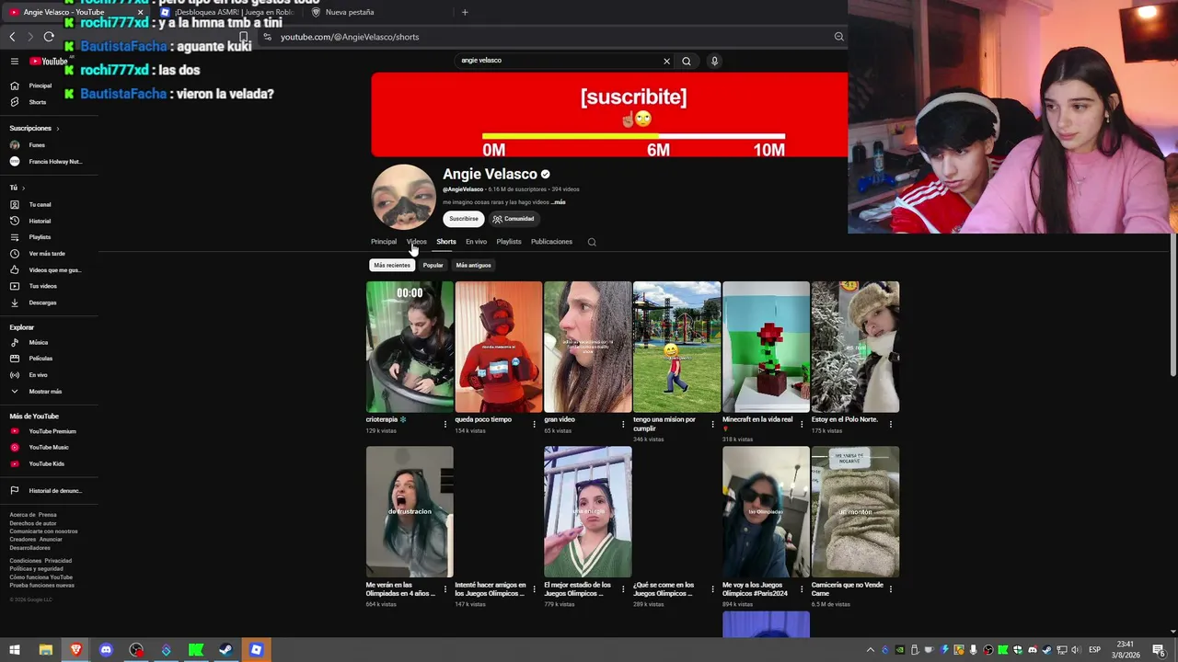The image size is (1178, 662).
Task: Switch to the channel En vivo tab
Action: coord(476,242)
